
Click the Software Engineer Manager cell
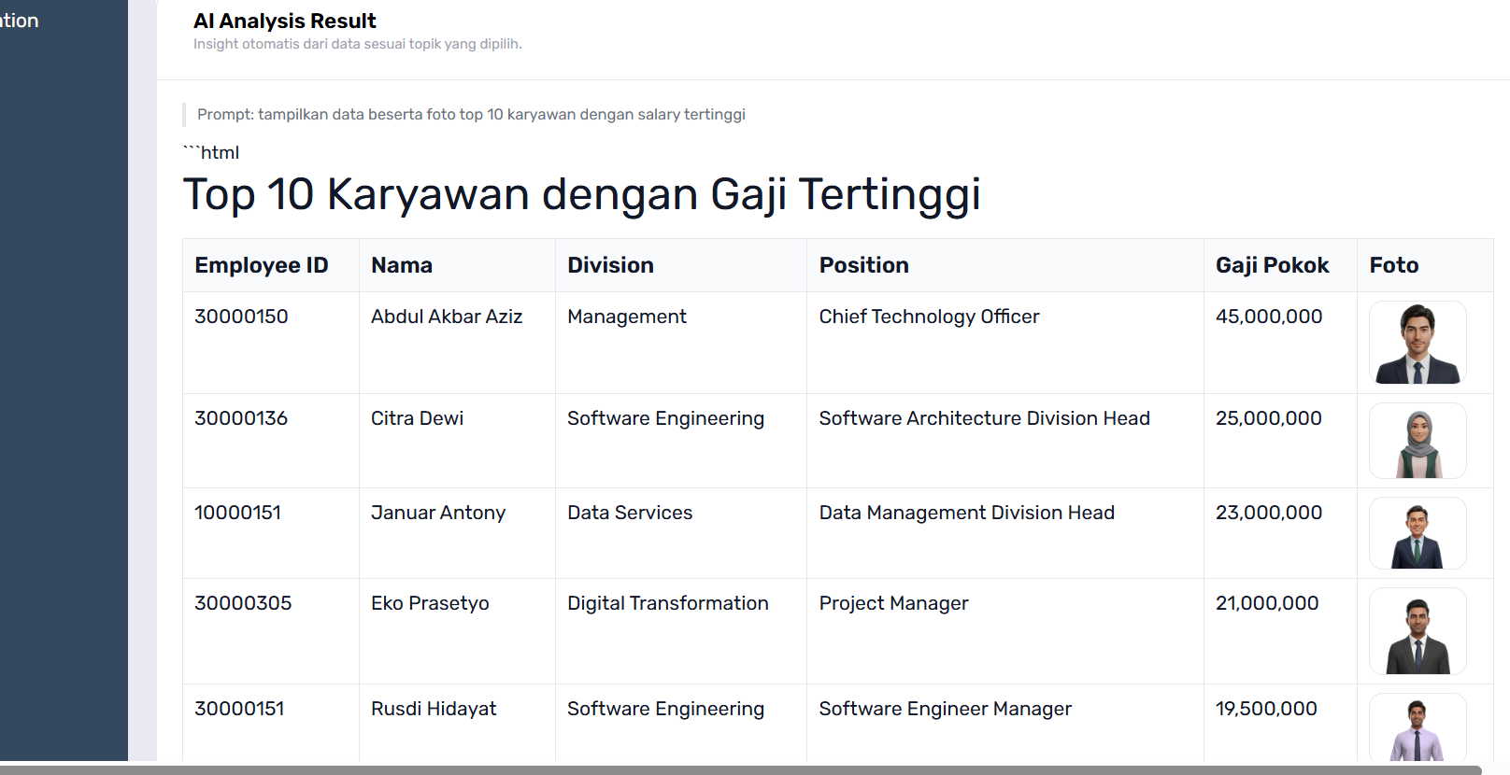945,709
